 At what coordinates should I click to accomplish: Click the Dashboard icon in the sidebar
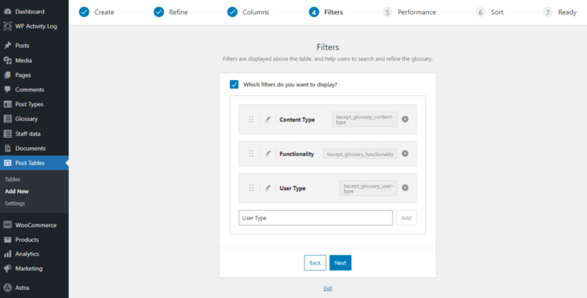[x=7, y=11]
